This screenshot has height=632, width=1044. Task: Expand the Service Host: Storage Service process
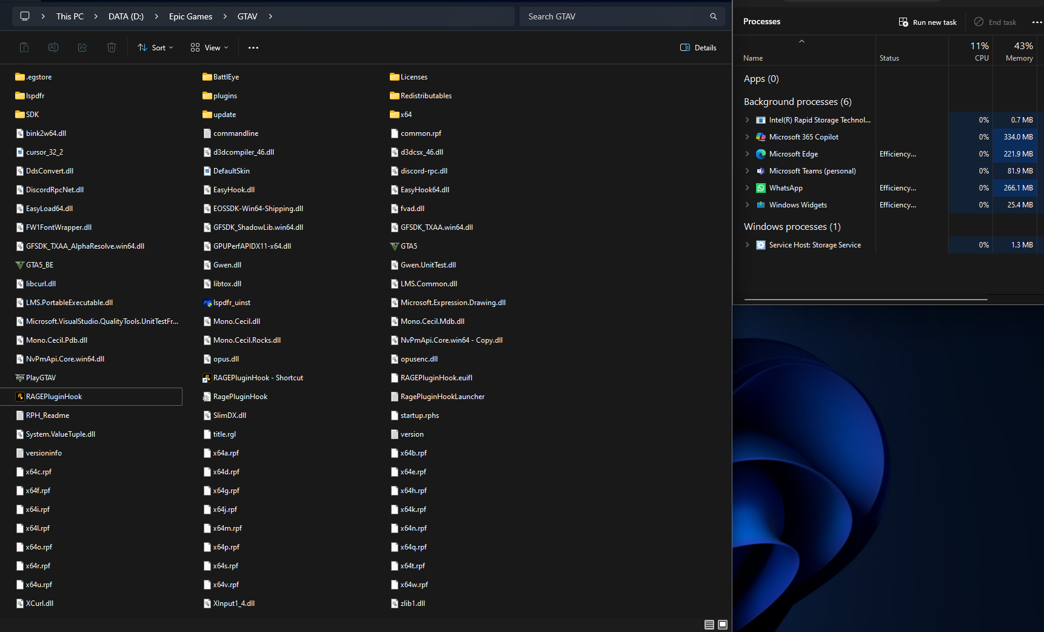tap(748, 245)
